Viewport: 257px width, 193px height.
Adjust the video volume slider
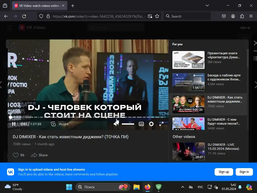pyautogui.click(x=128, y=124)
